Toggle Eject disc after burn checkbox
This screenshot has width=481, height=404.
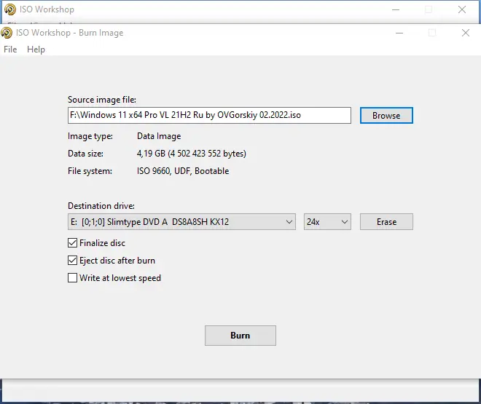(x=72, y=261)
